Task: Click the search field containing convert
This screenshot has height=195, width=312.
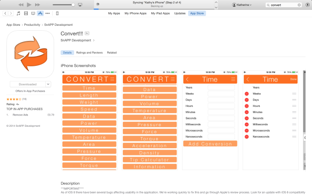Action: pyautogui.click(x=284, y=5)
